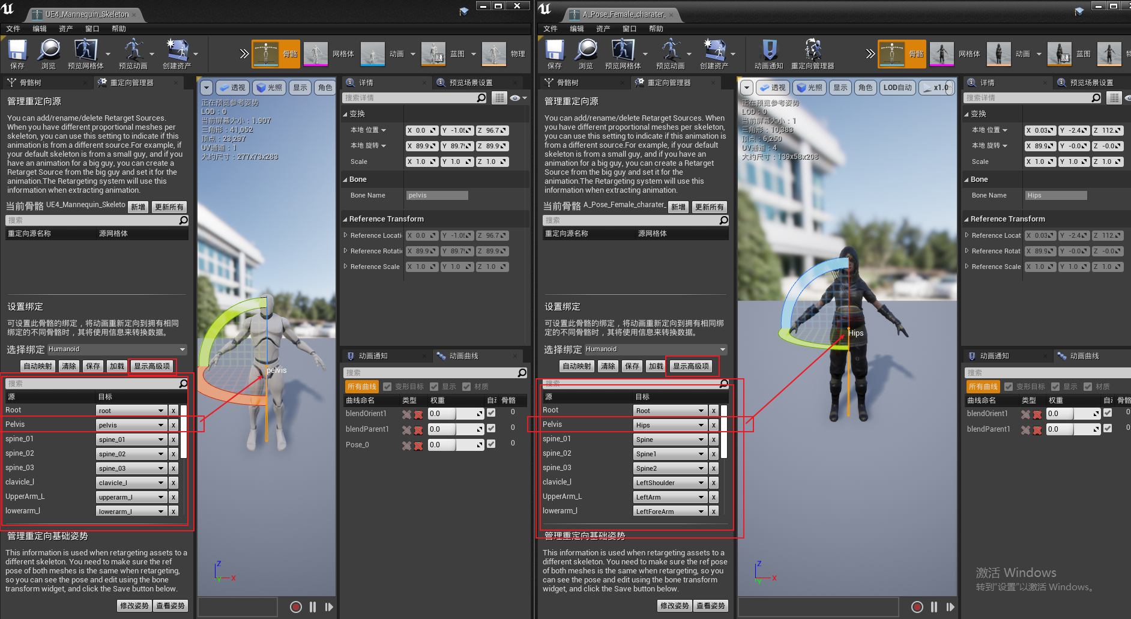Screen dimensions: 1131x619
Task: Open Humanoid rig dropdown in left window
Action: [117, 349]
